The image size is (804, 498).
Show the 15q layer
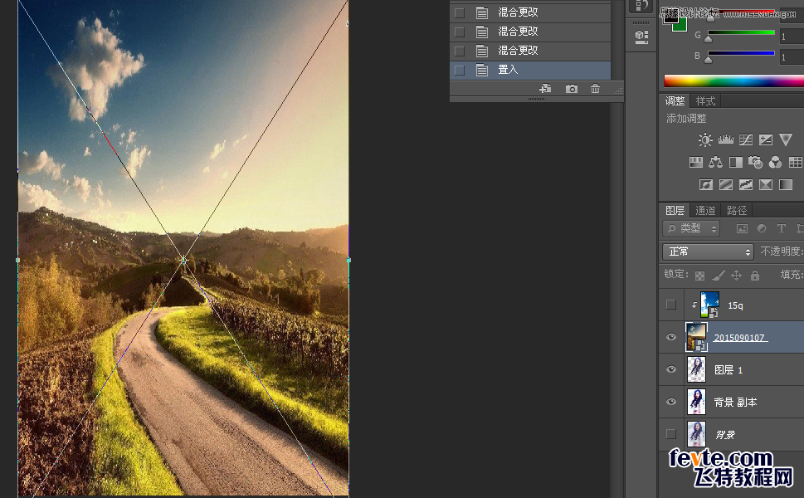671,305
